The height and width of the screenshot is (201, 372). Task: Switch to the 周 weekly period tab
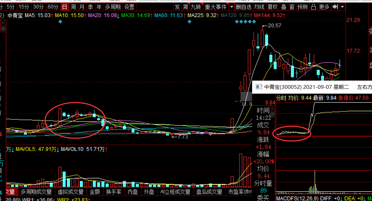73,7
